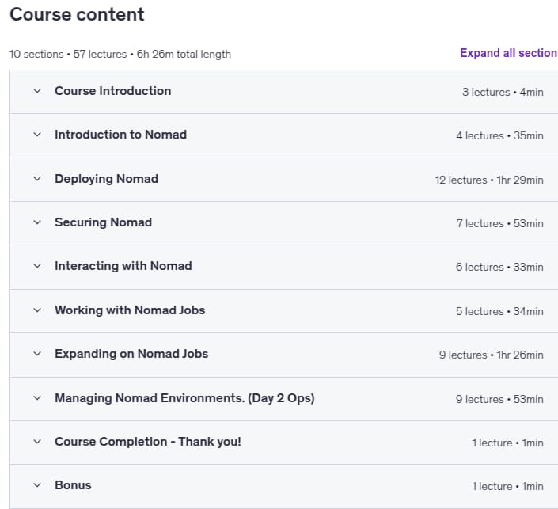Expand the Course Introduction section chevron
The height and width of the screenshot is (509, 558).
(37, 91)
